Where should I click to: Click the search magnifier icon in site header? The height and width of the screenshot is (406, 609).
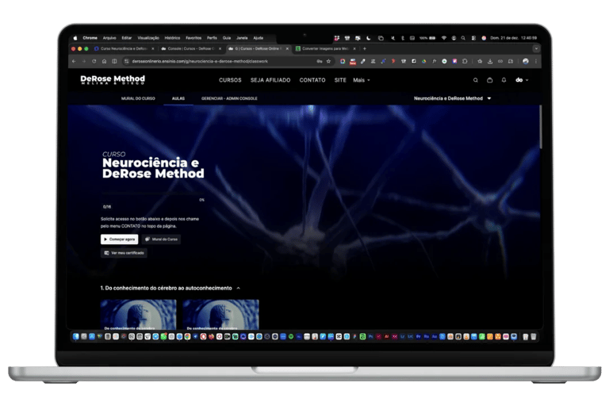[x=476, y=80]
